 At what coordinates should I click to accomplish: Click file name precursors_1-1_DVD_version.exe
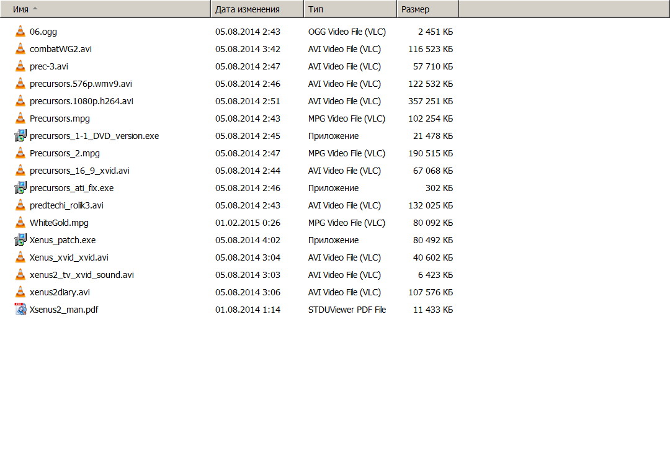coord(94,136)
